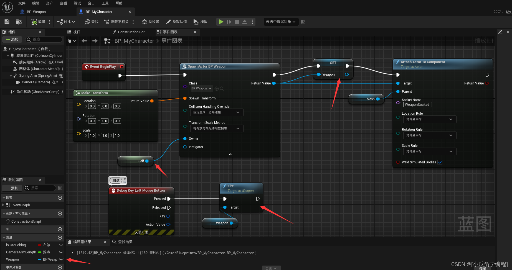Click the Stop playback button

[x=237, y=22]
